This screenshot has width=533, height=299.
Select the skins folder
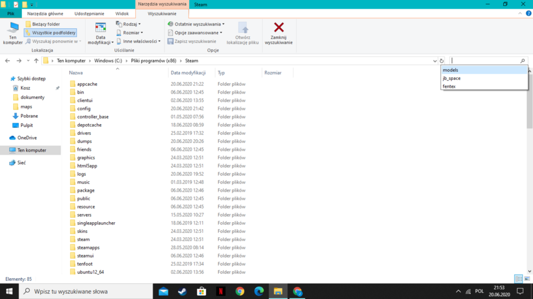(x=82, y=231)
